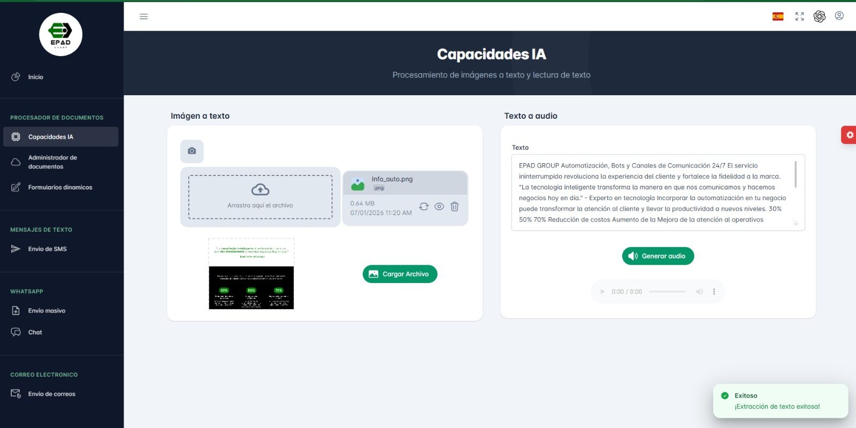856x428 pixels.
Task: Mute the audio player volume
Action: point(699,292)
